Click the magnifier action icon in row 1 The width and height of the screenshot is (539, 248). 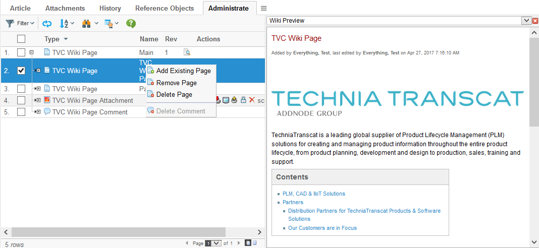click(187, 52)
